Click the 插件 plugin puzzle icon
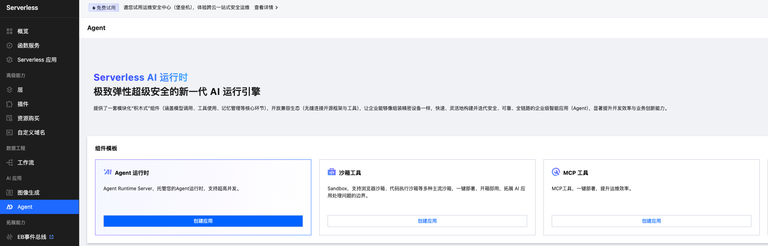 click(10, 104)
